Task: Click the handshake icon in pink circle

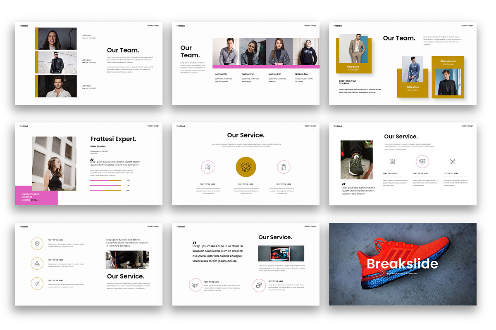Action: click(196, 285)
